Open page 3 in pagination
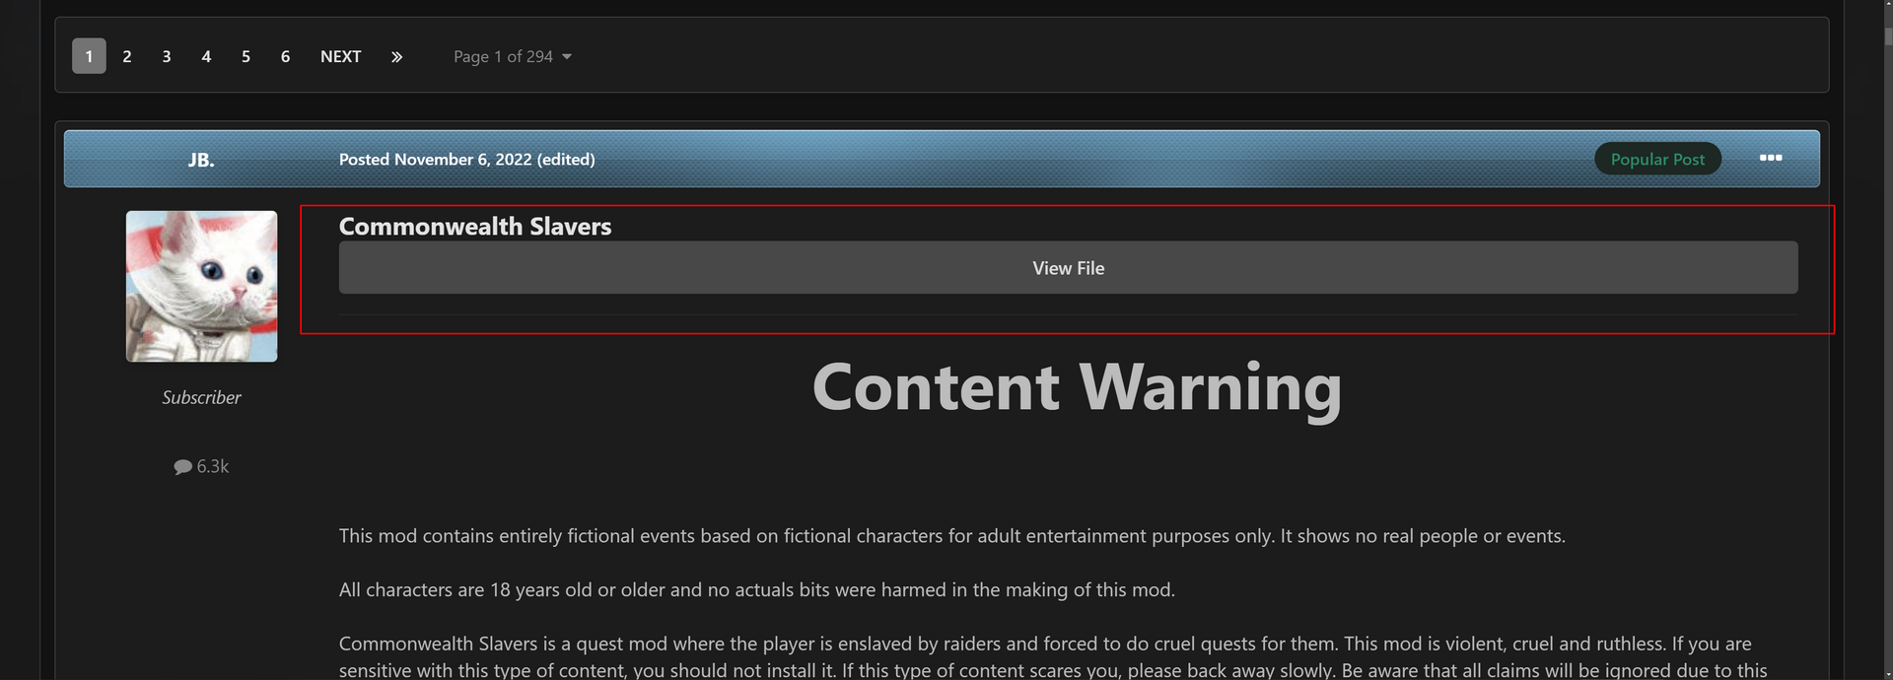Image resolution: width=1893 pixels, height=680 pixels. [167, 56]
